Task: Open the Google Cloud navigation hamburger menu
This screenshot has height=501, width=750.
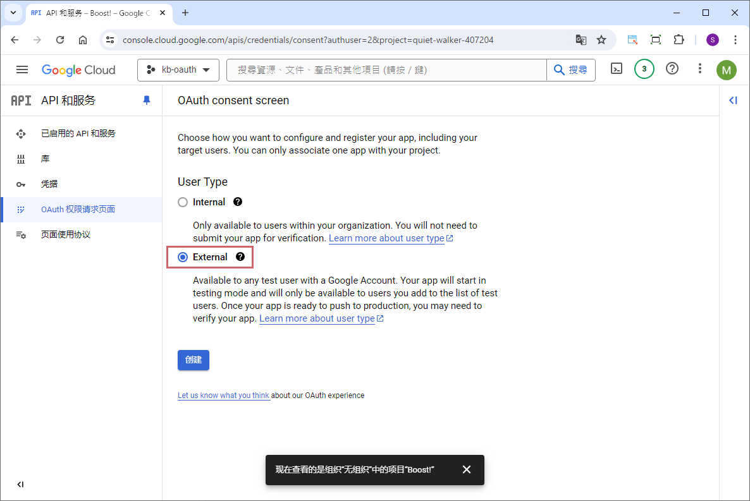Action: click(x=22, y=69)
